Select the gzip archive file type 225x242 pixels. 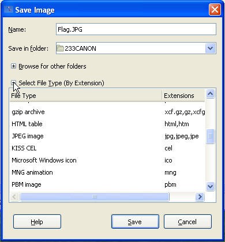(x=28, y=112)
